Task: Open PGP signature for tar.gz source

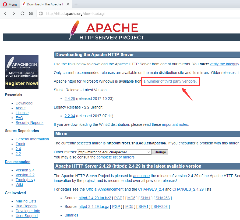Action: pos(116,207)
